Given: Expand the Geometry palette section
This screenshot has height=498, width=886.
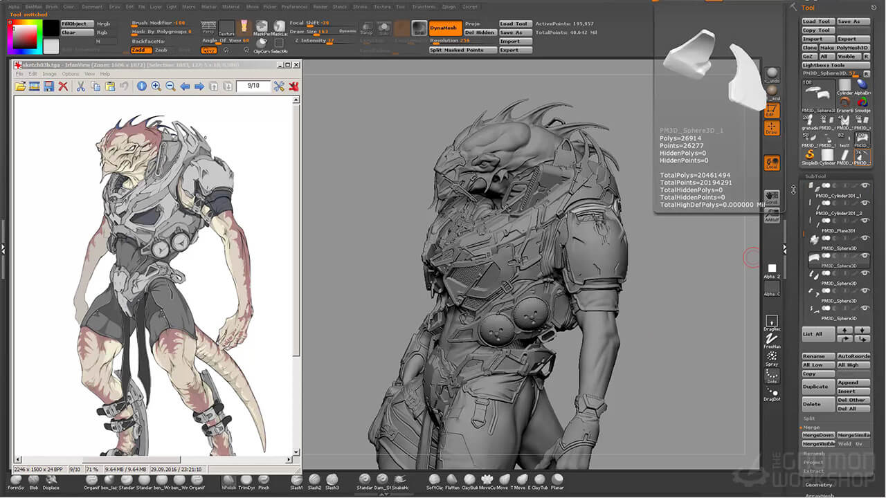Looking at the screenshot, I should coord(819,485).
